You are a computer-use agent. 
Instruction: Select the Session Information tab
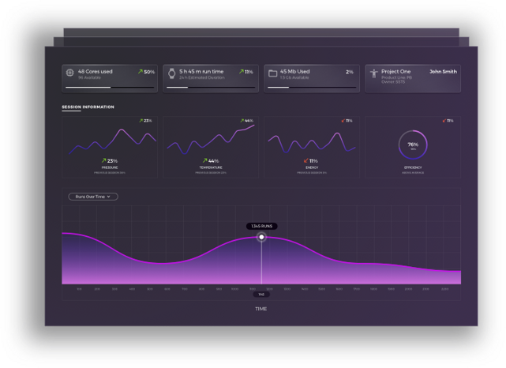pyautogui.click(x=88, y=107)
